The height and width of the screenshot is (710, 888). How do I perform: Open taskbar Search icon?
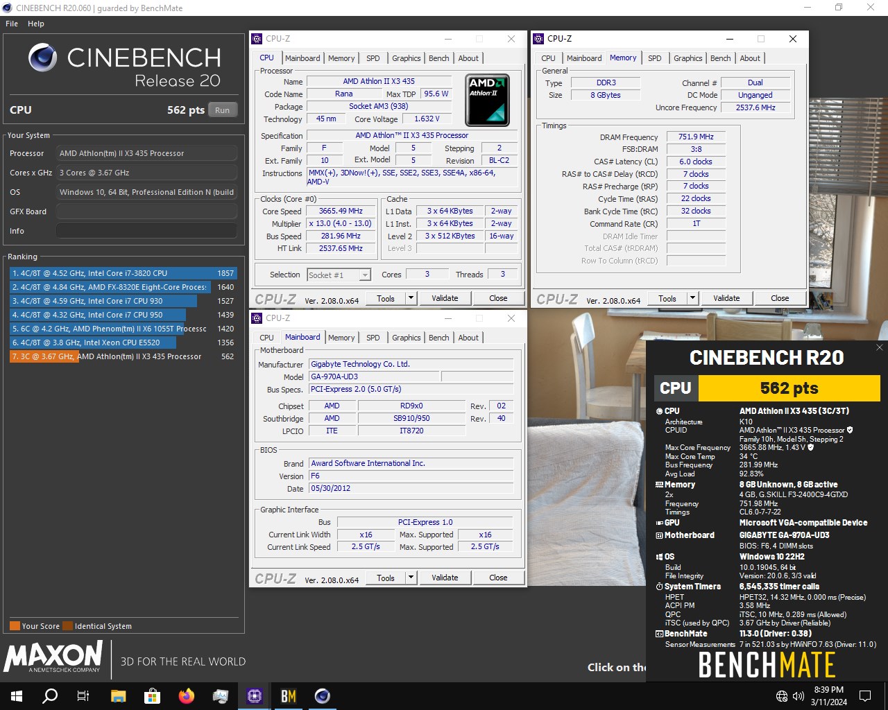pos(50,696)
